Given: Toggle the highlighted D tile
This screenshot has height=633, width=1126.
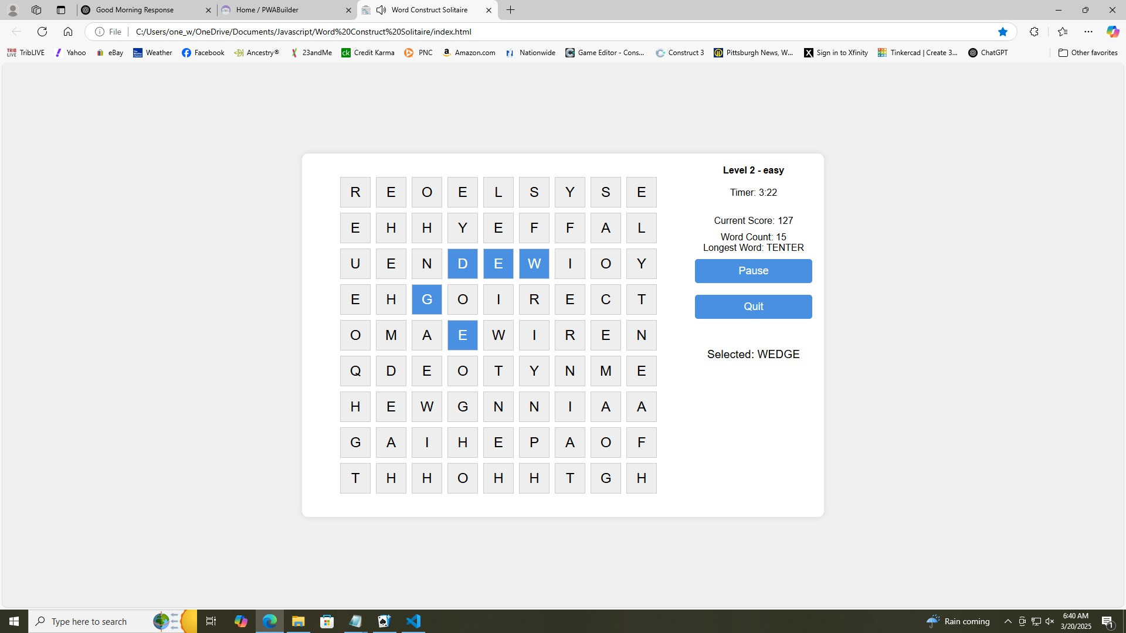Looking at the screenshot, I should click(462, 264).
